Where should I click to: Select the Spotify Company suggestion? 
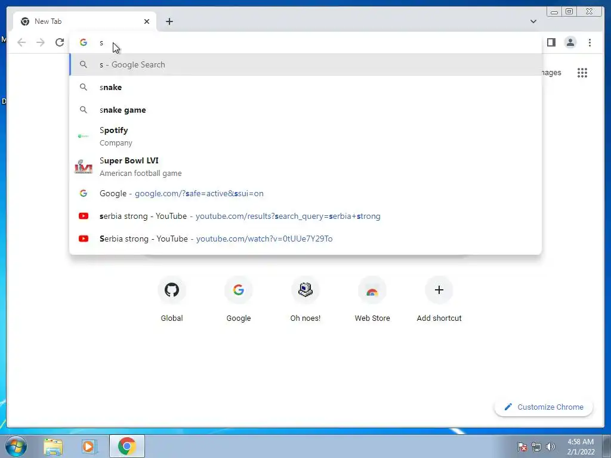(305, 137)
